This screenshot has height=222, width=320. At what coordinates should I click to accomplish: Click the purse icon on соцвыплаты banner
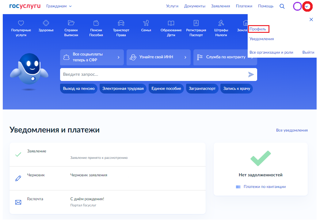click(x=66, y=57)
